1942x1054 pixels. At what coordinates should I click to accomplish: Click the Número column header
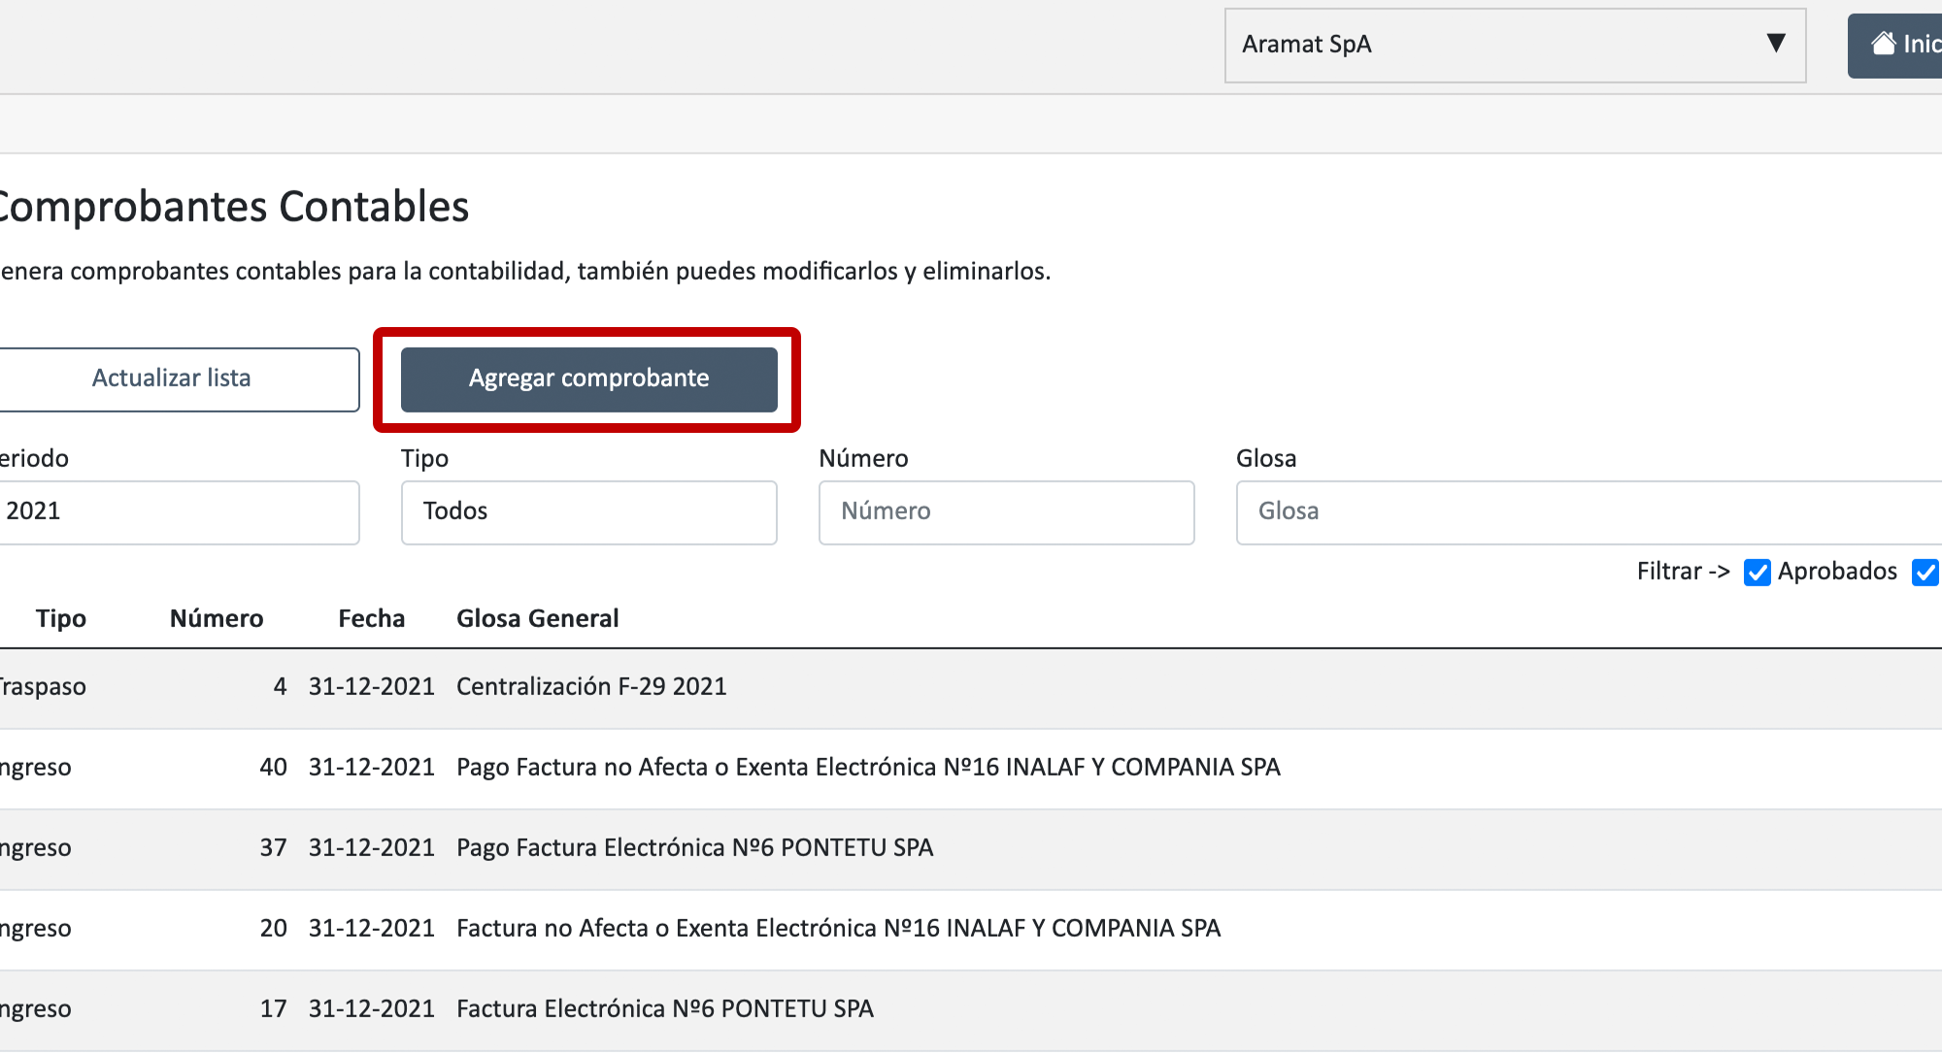(x=217, y=618)
